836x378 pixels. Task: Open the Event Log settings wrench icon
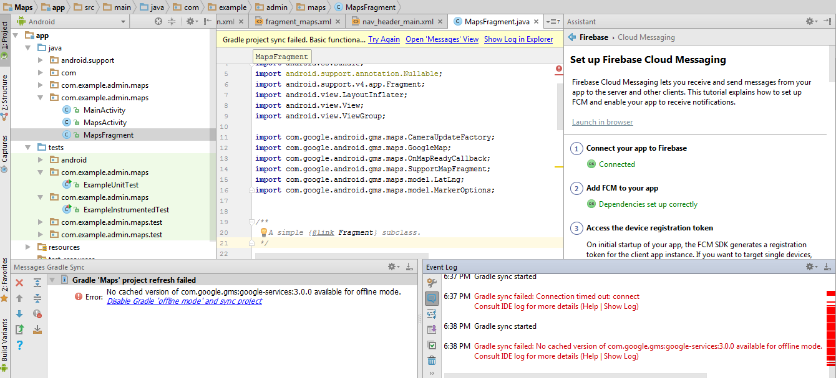(x=431, y=283)
